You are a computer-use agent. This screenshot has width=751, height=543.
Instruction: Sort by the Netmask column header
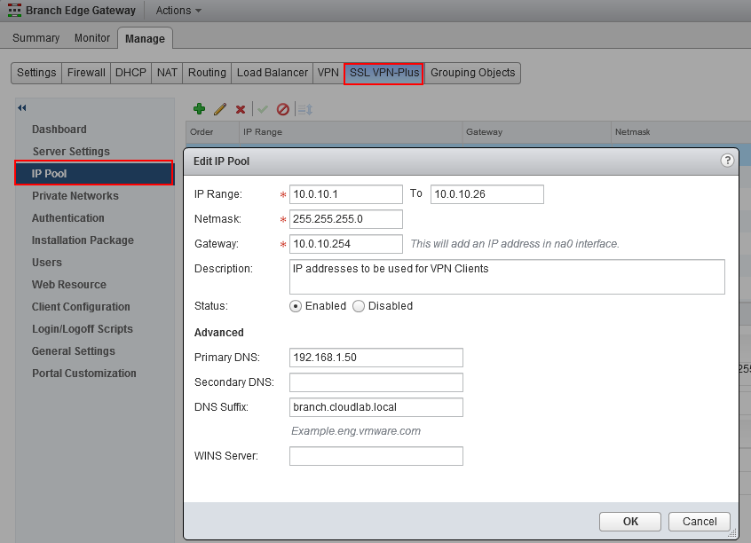[681, 132]
